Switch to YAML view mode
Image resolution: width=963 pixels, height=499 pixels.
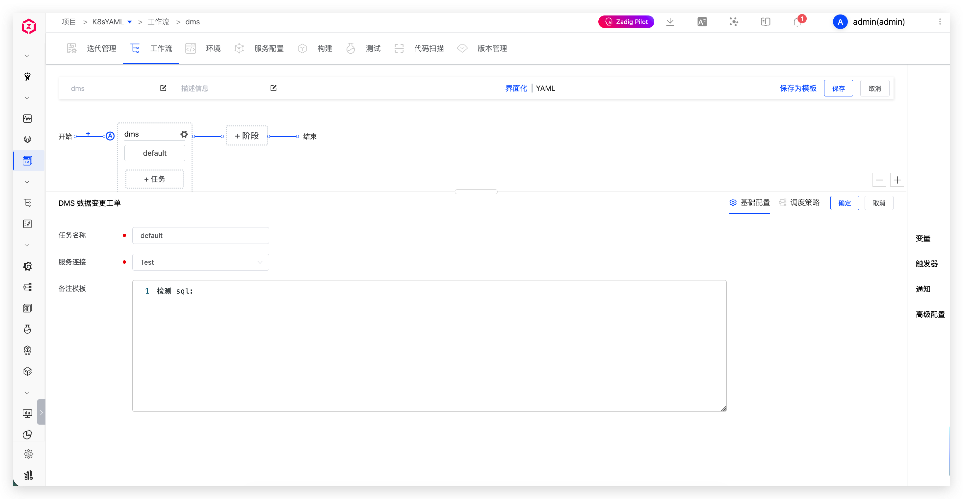pyautogui.click(x=545, y=88)
